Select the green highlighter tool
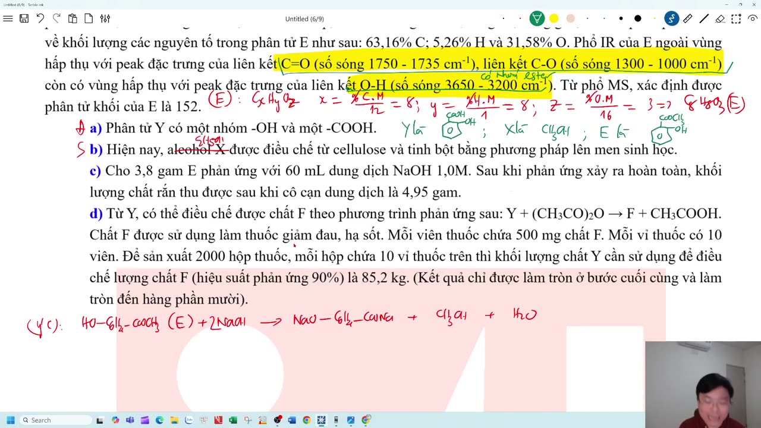This screenshot has height=428, width=761. tap(537, 18)
